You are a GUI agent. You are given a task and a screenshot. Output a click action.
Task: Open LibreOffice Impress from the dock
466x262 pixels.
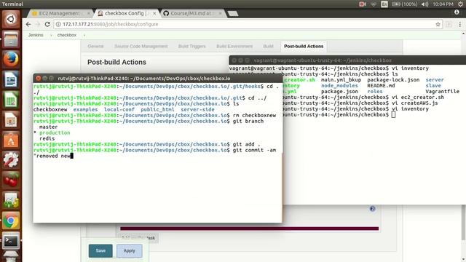(11, 120)
